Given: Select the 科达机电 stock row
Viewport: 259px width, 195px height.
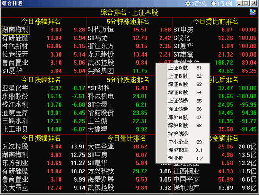Looking at the screenshot, I should 122,97.
